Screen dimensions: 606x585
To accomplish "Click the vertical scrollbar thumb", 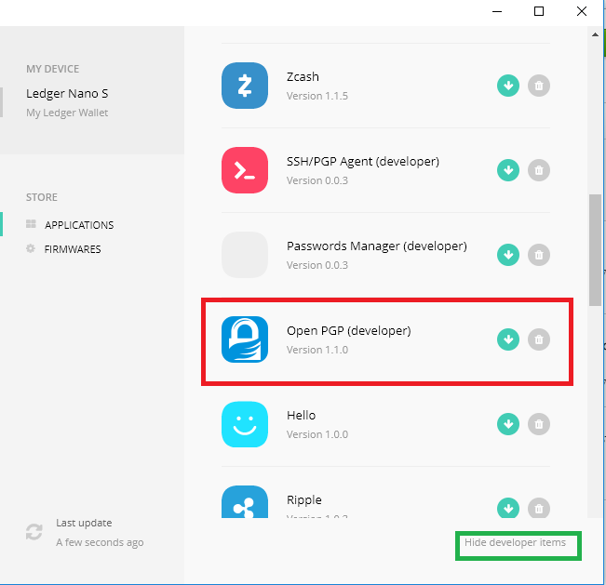I will click(595, 250).
